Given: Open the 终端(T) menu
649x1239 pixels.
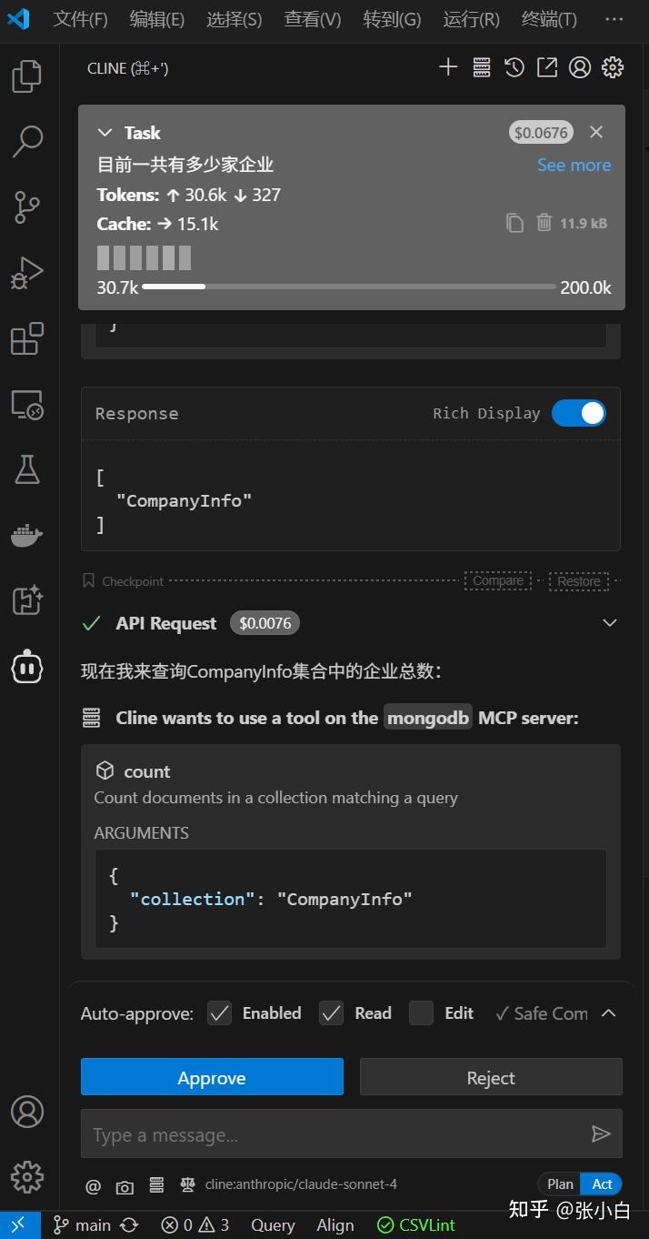Looking at the screenshot, I should 549,19.
